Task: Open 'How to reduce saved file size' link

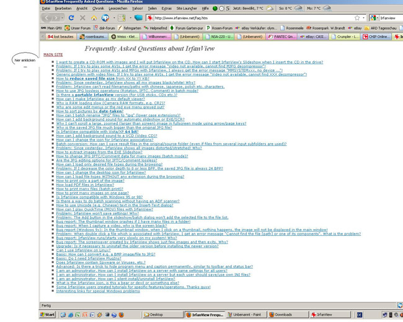Action: pyautogui.click(x=102, y=78)
